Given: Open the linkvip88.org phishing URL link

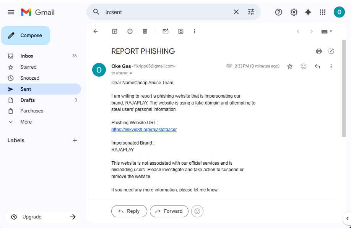Looking at the screenshot, I should tap(144, 130).
